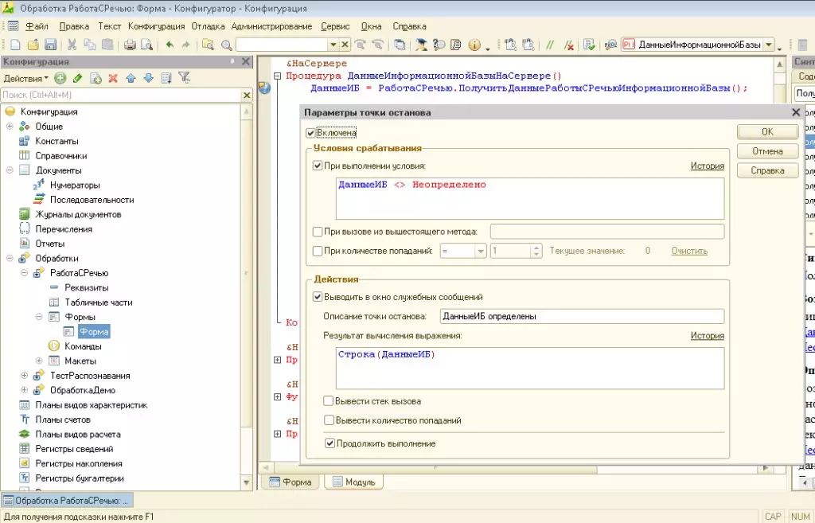Image resolution: width=815 pixels, height=523 pixels.
Task: Toggle the Продолжить выполнение checkbox
Action: 330,443
